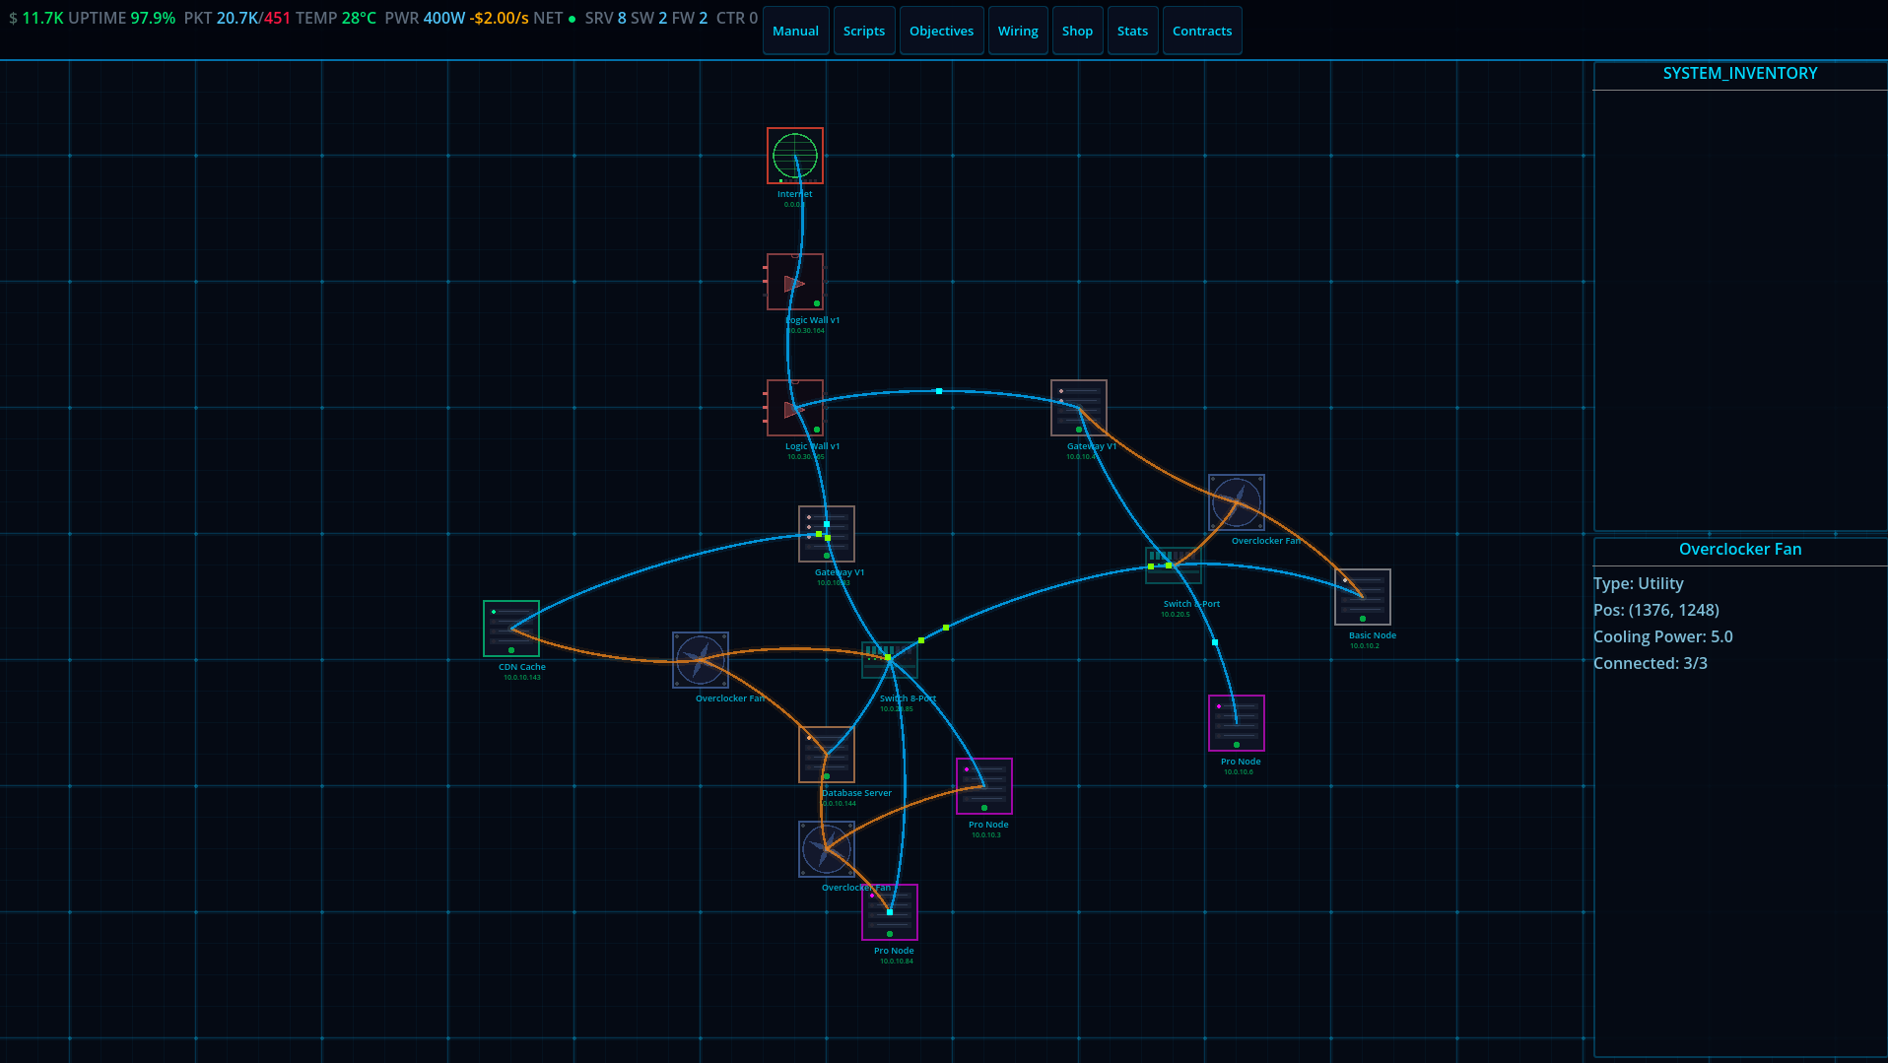Select Logic Wall v1 node 10.0.30.164
1888x1063 pixels.
[x=795, y=282]
